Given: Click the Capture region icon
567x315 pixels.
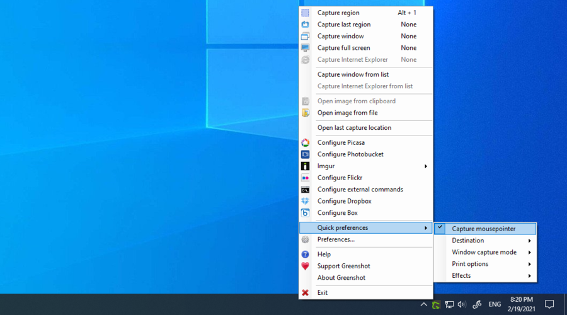Looking at the screenshot, I should (305, 13).
